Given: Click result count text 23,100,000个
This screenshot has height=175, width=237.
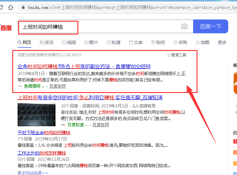Looking at the screenshot, I should coord(71,55).
